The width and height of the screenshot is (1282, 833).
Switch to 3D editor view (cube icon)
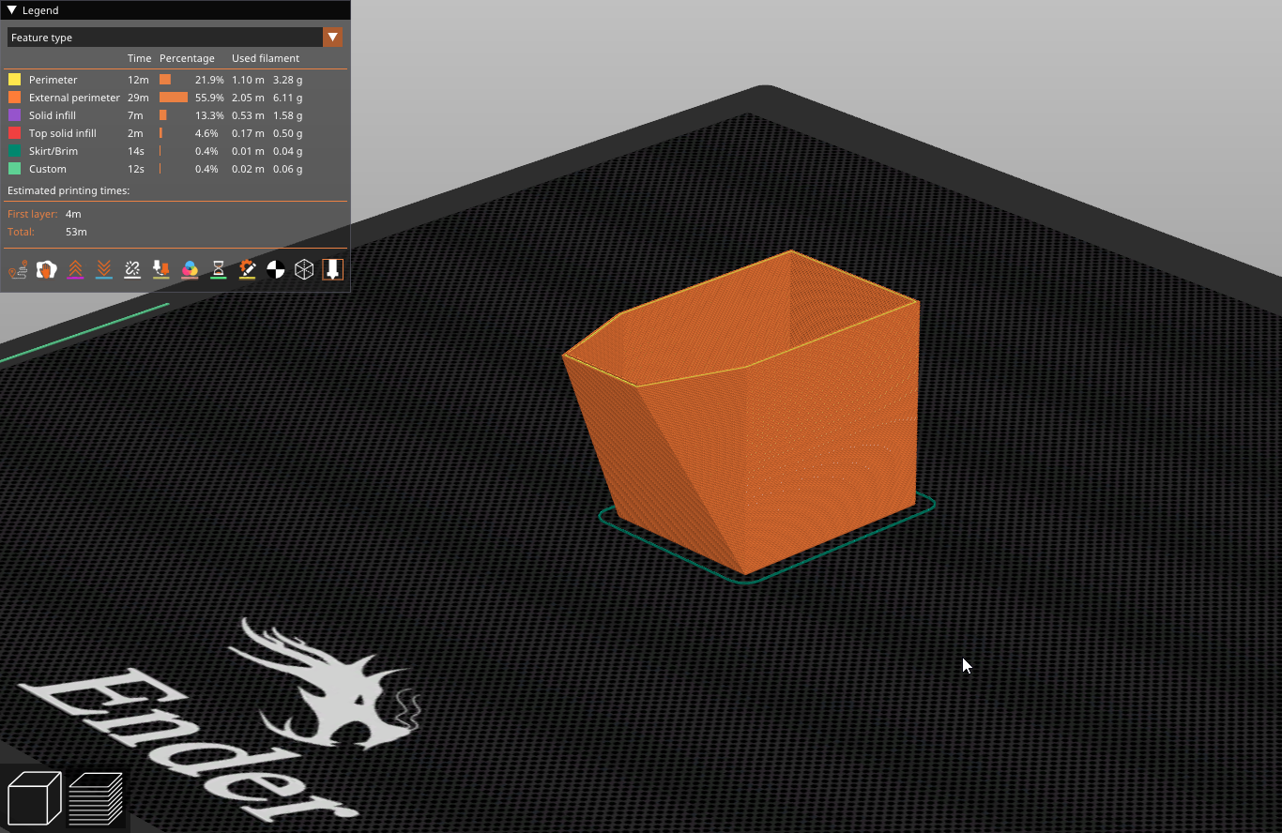(x=35, y=798)
